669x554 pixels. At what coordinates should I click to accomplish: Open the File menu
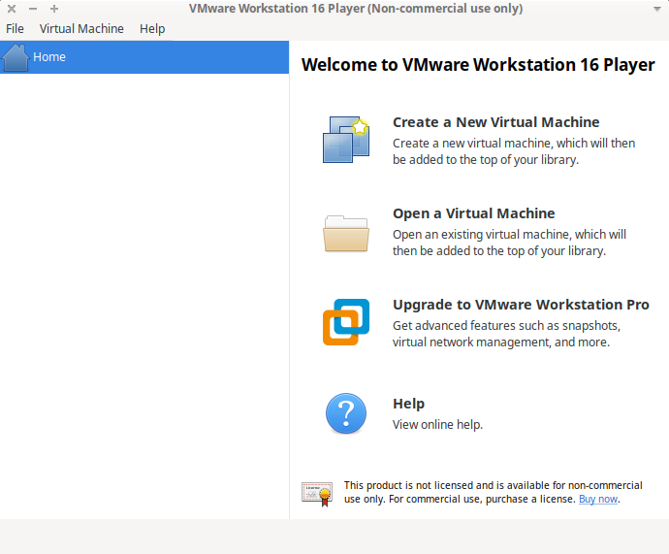[x=15, y=28]
